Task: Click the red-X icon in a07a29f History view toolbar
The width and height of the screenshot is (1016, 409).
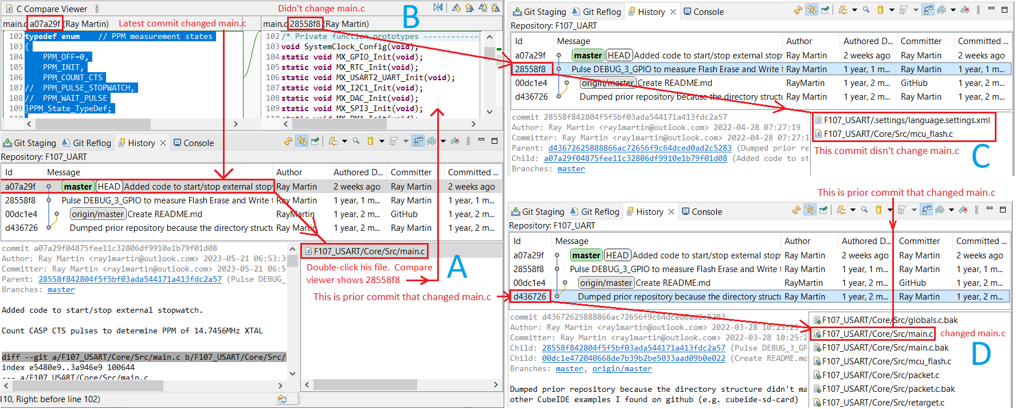Action: click(x=455, y=141)
